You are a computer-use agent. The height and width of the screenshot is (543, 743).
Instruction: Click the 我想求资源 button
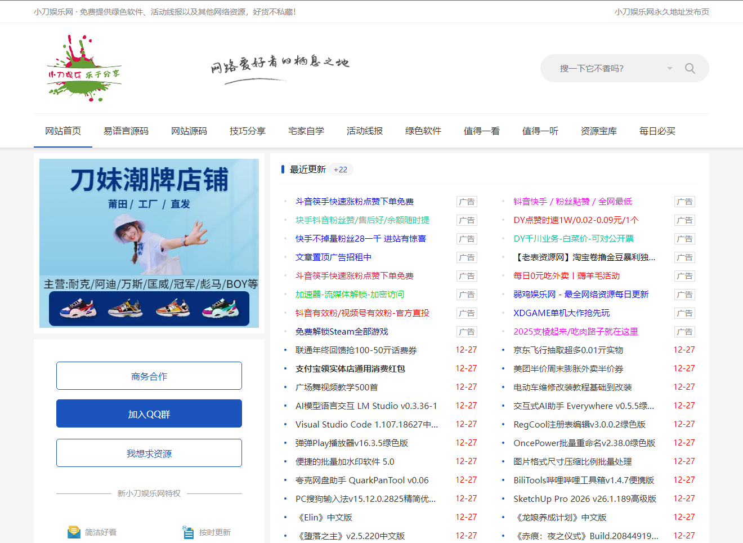tap(149, 452)
